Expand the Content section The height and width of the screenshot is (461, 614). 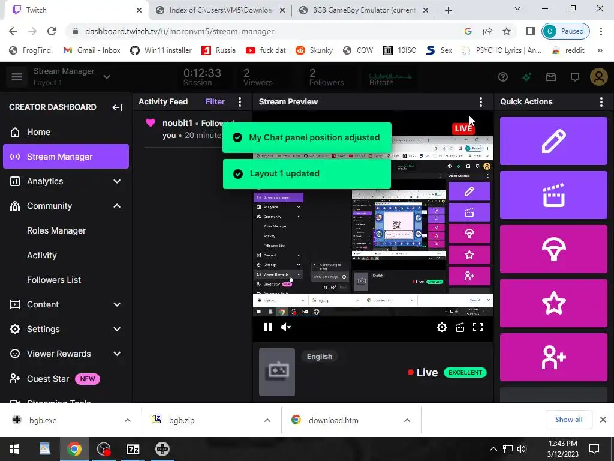tap(117, 304)
